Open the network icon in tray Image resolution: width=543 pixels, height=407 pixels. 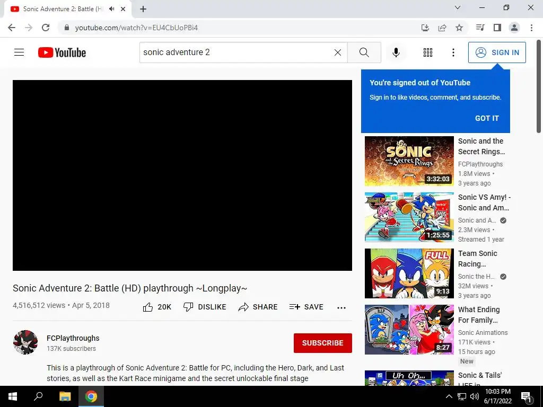pyautogui.click(x=462, y=396)
